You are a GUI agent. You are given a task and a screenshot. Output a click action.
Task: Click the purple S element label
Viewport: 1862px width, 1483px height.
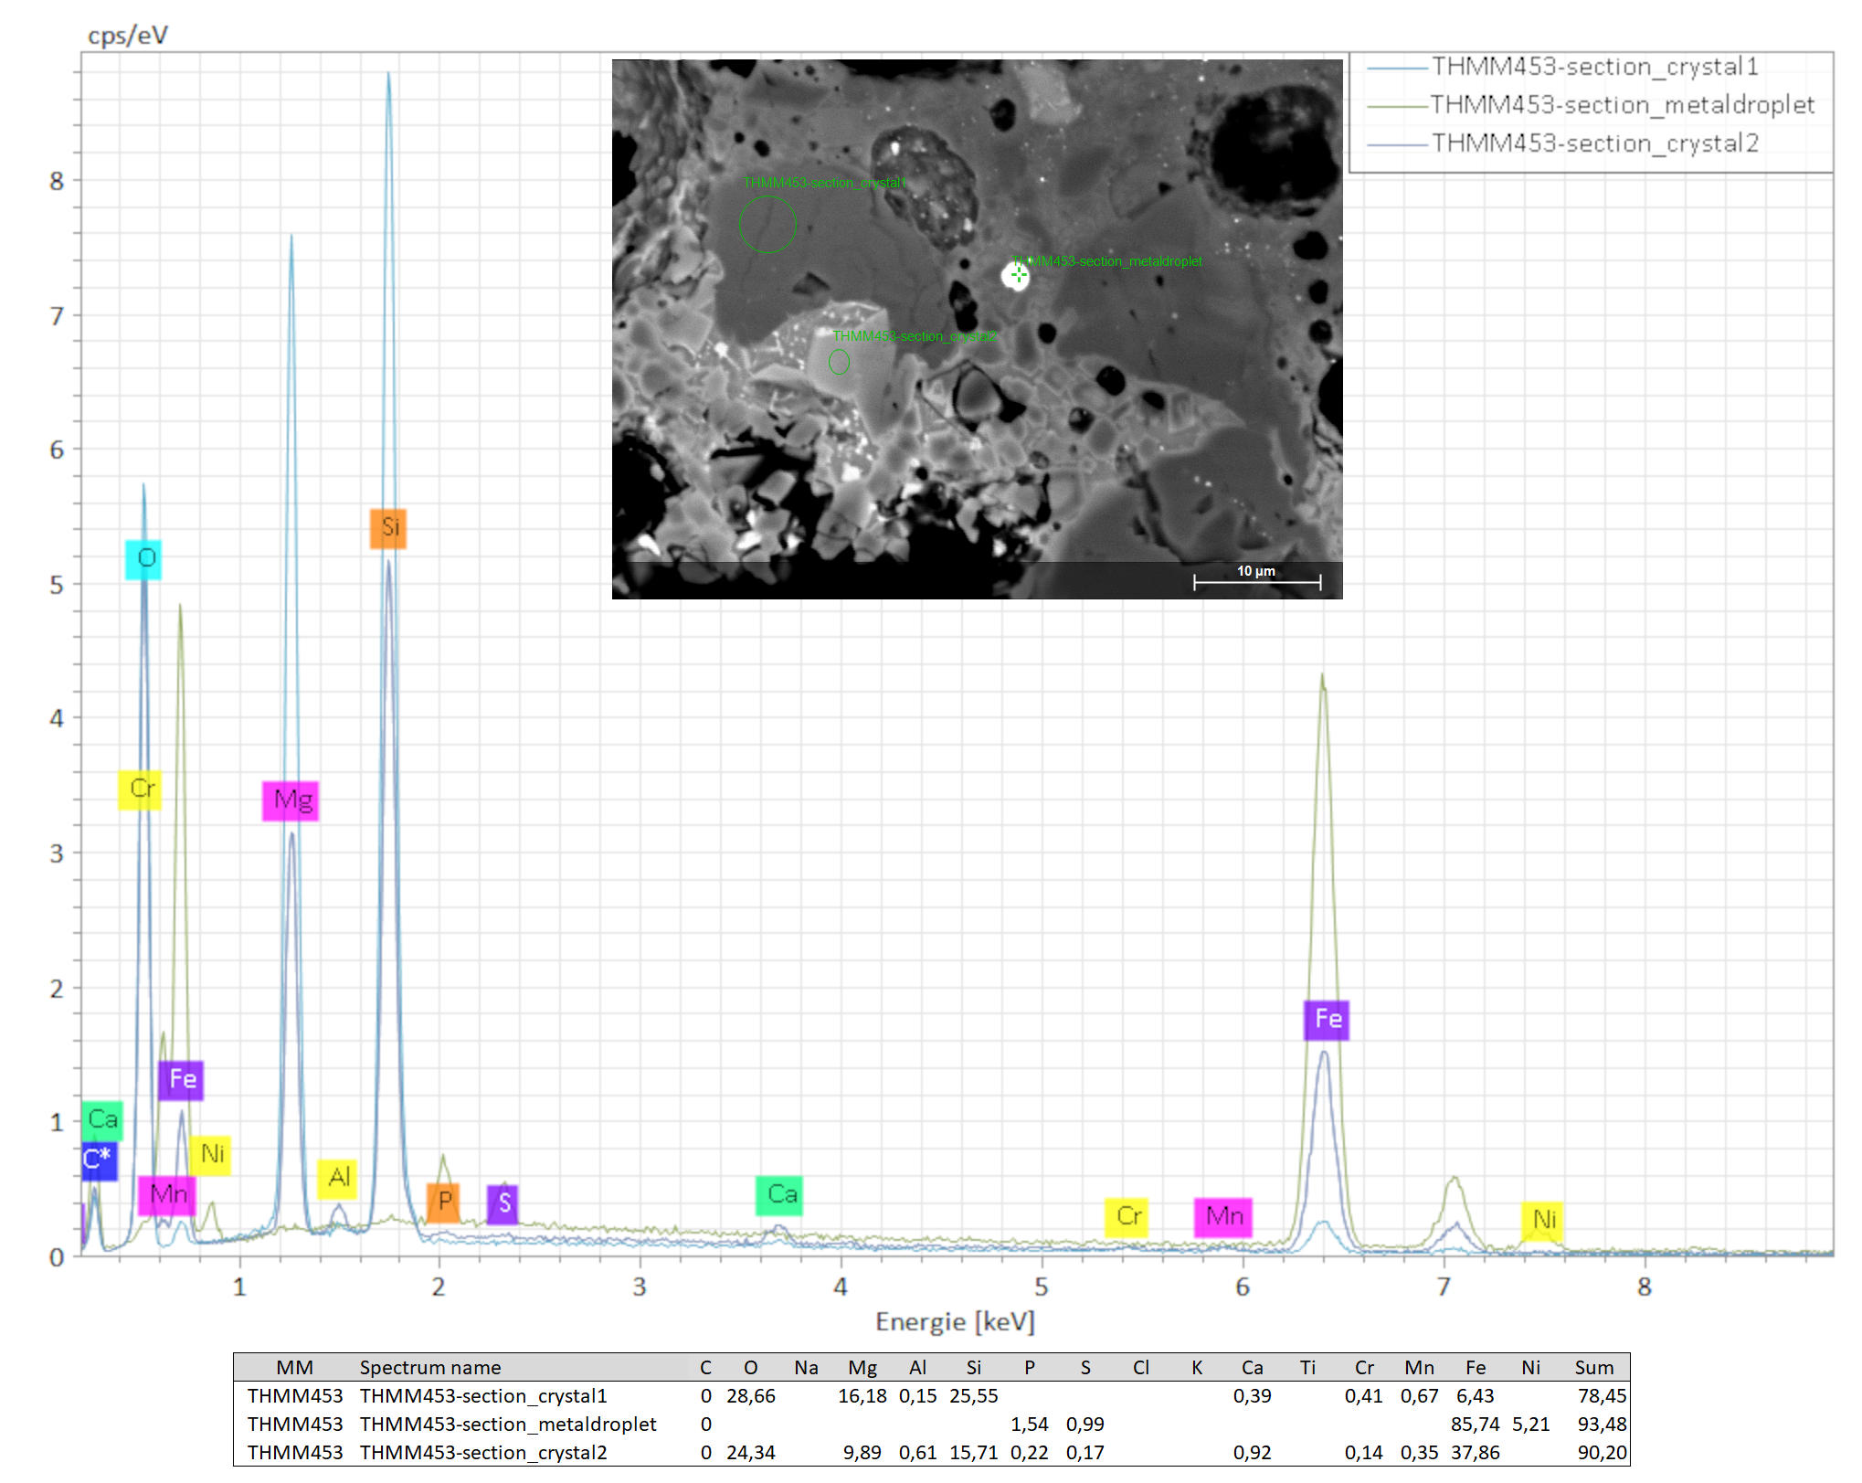pos(503,1203)
